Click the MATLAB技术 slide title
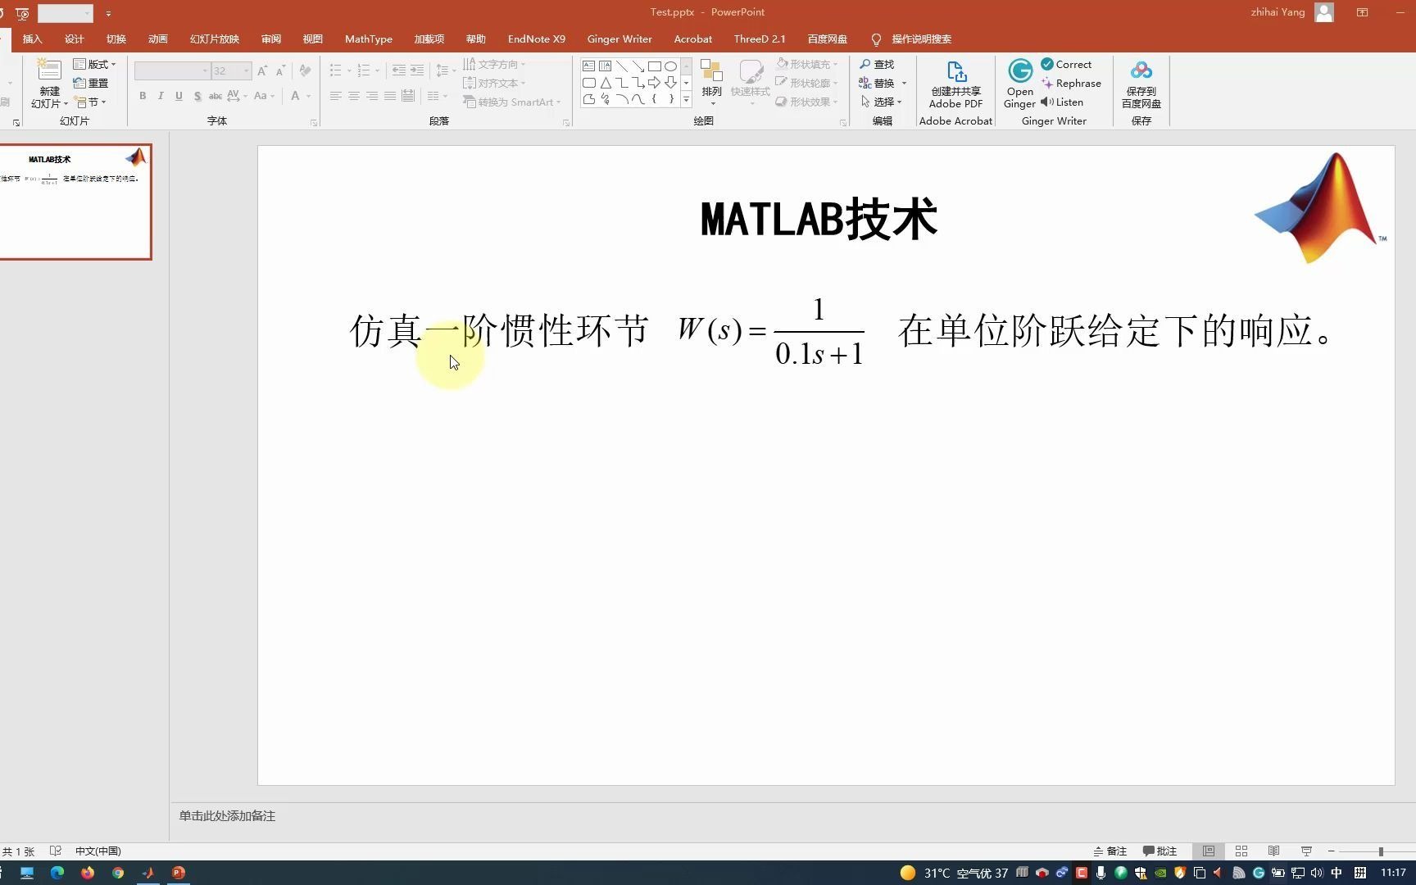This screenshot has width=1416, height=885. click(819, 219)
